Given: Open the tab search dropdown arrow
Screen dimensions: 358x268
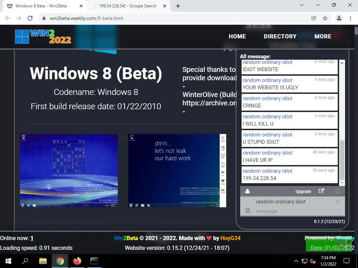Looking at the screenshot, I should (x=302, y=5).
